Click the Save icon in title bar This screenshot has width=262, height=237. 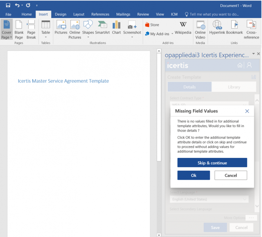click(x=8, y=5)
